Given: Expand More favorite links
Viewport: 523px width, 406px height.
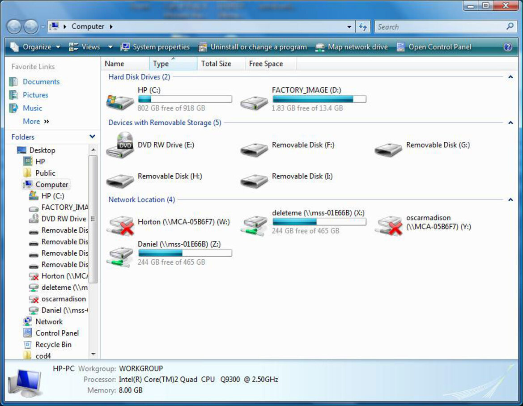Looking at the screenshot, I should [x=36, y=122].
